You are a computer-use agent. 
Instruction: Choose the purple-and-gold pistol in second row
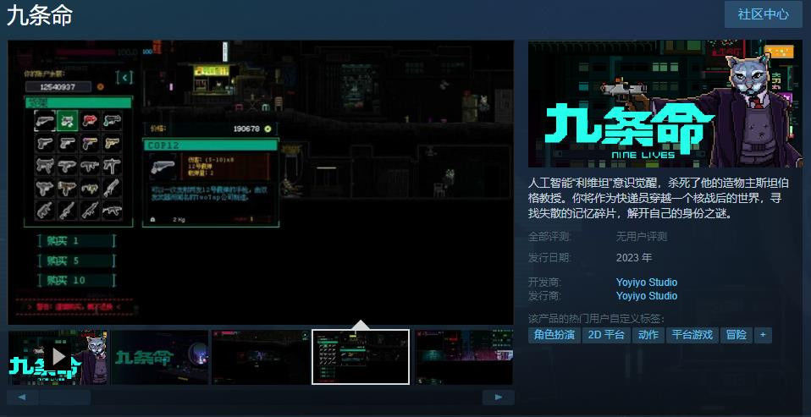(x=90, y=143)
